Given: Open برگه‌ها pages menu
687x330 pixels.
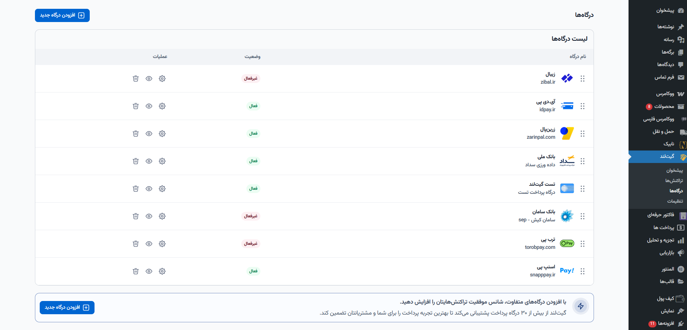Looking at the screenshot, I should coord(658,52).
